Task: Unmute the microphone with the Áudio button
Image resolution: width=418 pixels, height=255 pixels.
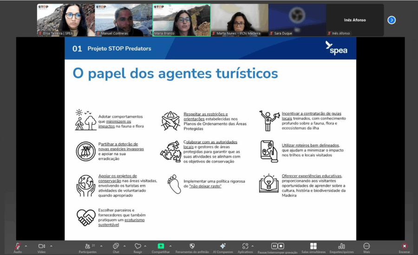Action: pyautogui.click(x=18, y=246)
